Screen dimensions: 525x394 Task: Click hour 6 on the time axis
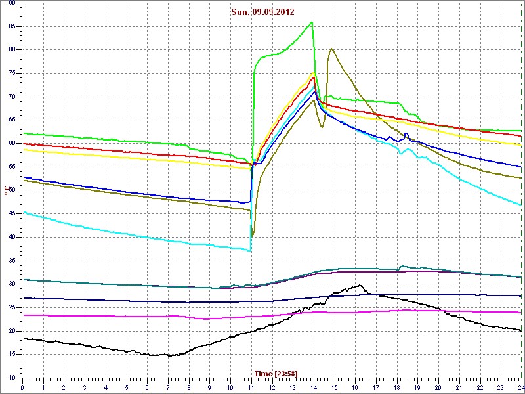point(147,386)
